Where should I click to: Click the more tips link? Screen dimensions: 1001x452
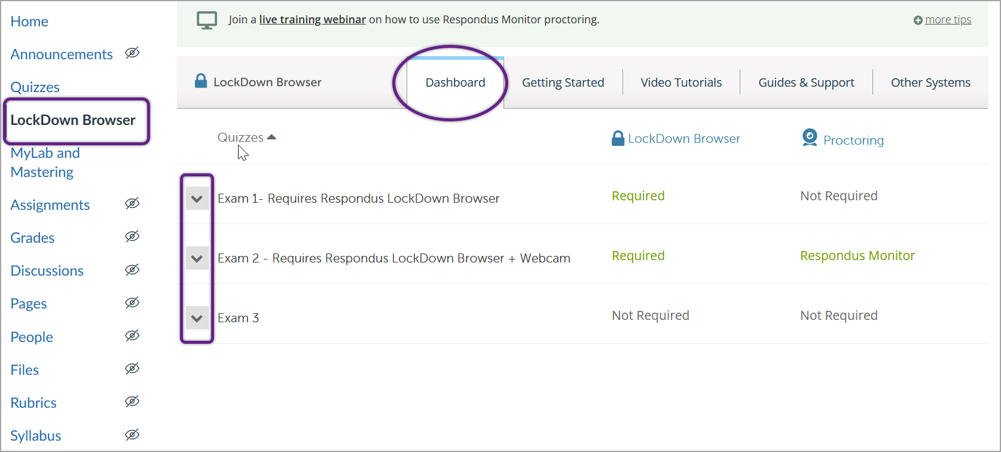pos(948,20)
